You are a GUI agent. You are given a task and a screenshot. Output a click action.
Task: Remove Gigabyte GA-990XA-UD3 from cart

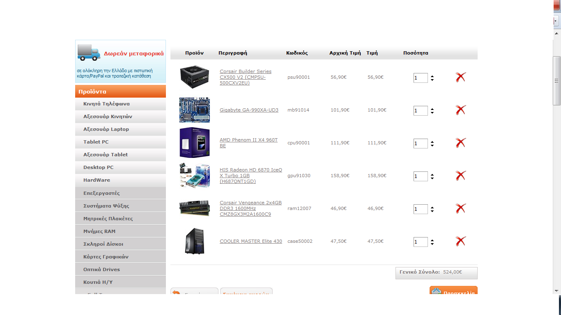pos(461,110)
